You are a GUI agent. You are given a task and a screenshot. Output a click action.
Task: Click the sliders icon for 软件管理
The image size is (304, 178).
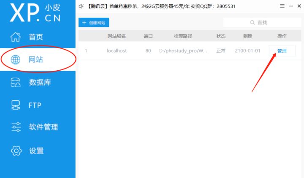(x=16, y=127)
